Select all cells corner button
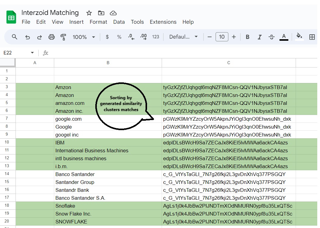This screenshot has width=320, height=228. (8, 63)
